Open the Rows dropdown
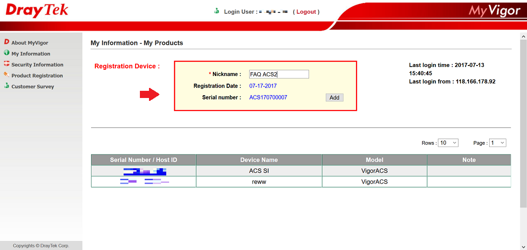This screenshot has height=250, width=527. click(448, 143)
